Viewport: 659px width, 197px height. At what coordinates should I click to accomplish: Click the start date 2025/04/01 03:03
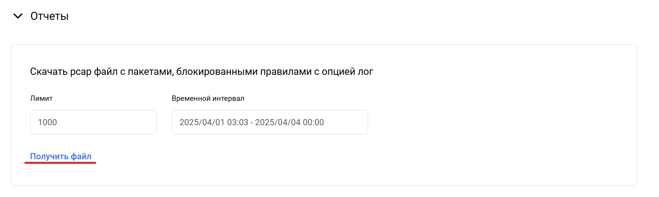point(214,122)
